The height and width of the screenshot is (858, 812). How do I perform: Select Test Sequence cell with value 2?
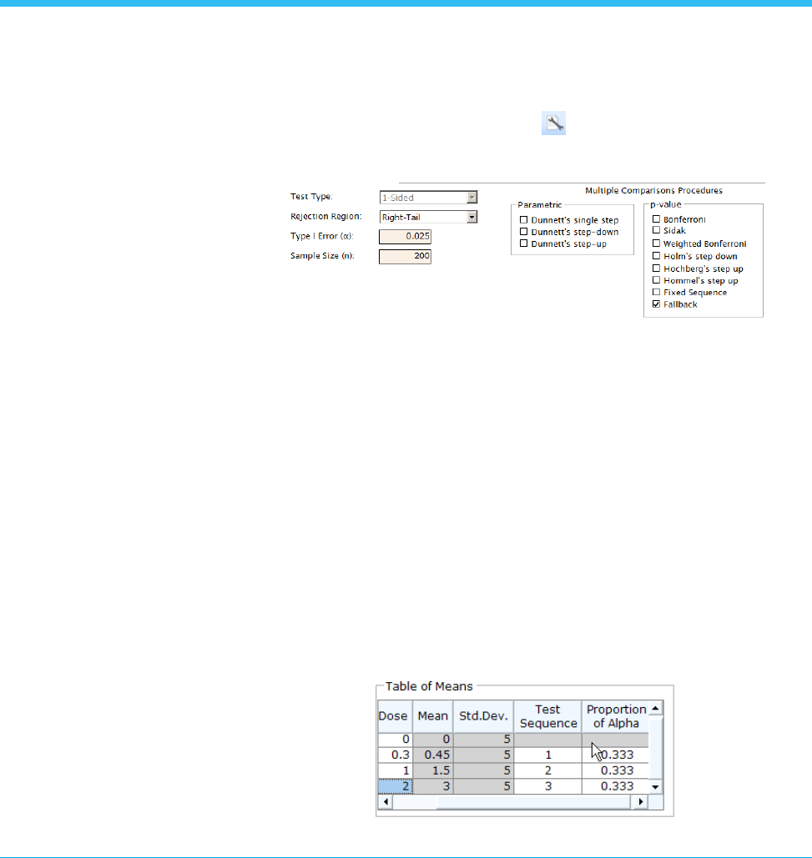tap(547, 770)
